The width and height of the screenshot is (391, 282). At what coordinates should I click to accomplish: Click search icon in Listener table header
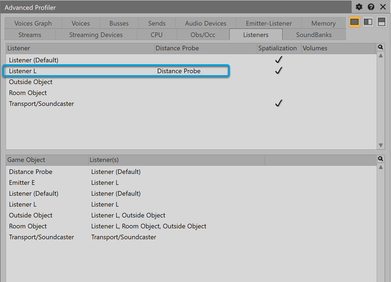tap(381, 47)
